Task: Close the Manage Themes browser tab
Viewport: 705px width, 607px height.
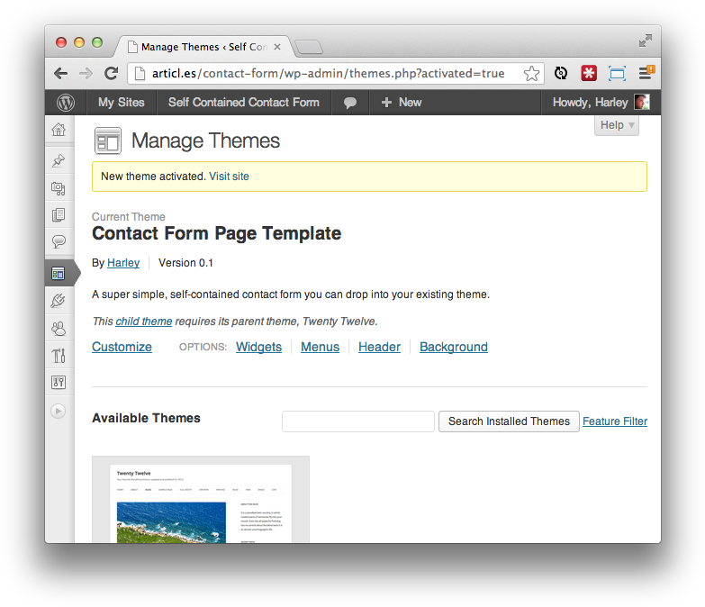Action: [x=277, y=47]
